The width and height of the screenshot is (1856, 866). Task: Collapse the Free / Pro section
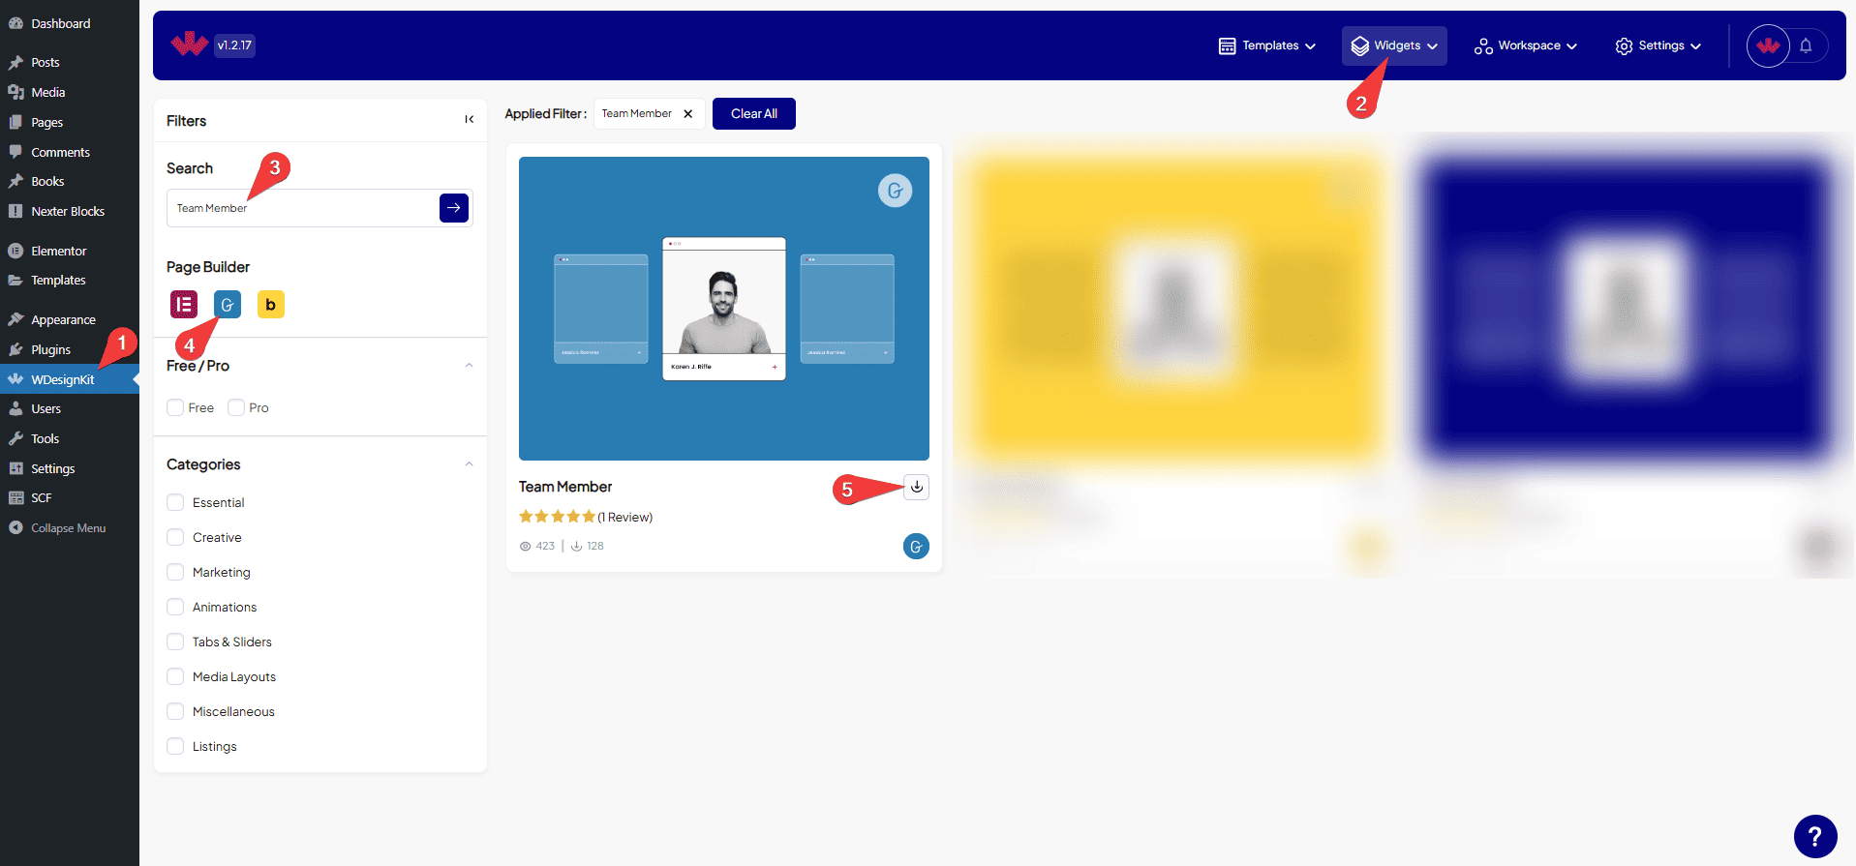(469, 366)
